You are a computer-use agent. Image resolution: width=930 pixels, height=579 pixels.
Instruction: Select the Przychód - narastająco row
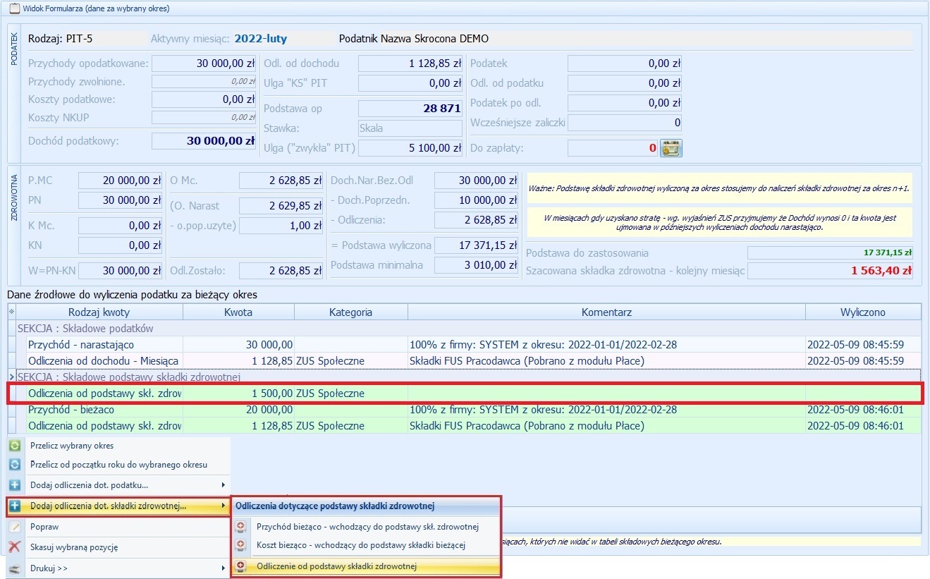(464, 345)
